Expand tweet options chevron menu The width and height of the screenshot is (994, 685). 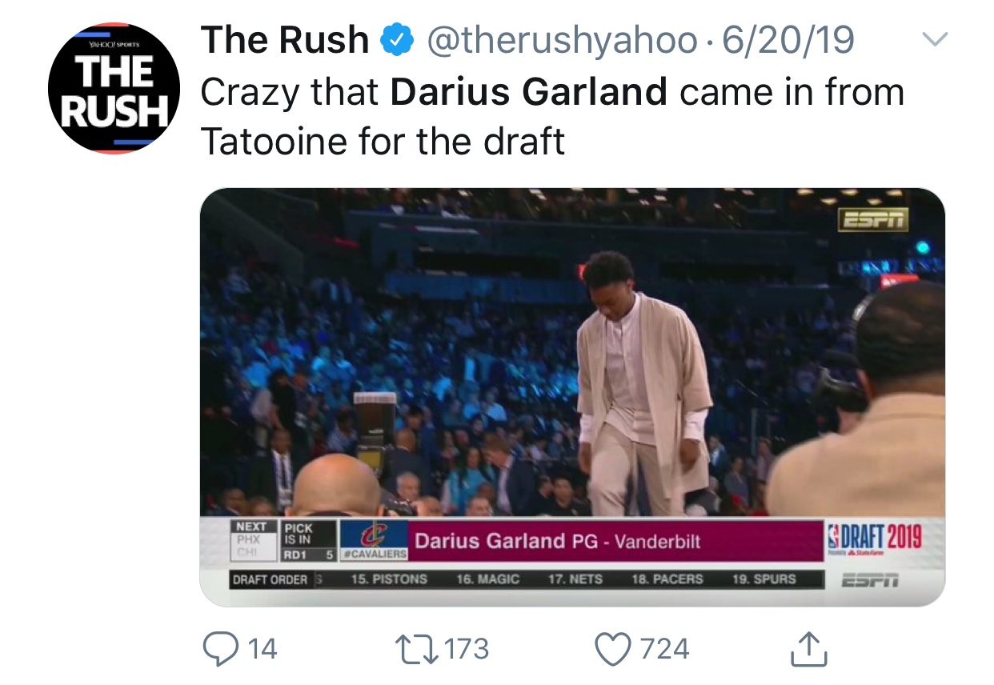click(x=936, y=38)
